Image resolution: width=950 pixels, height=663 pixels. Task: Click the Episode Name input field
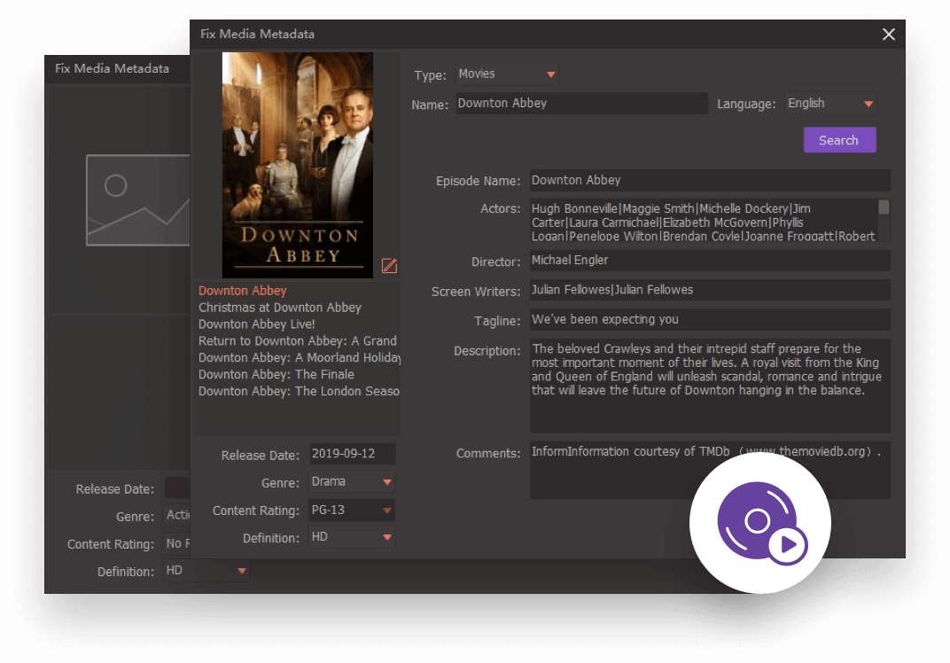pyautogui.click(x=710, y=181)
